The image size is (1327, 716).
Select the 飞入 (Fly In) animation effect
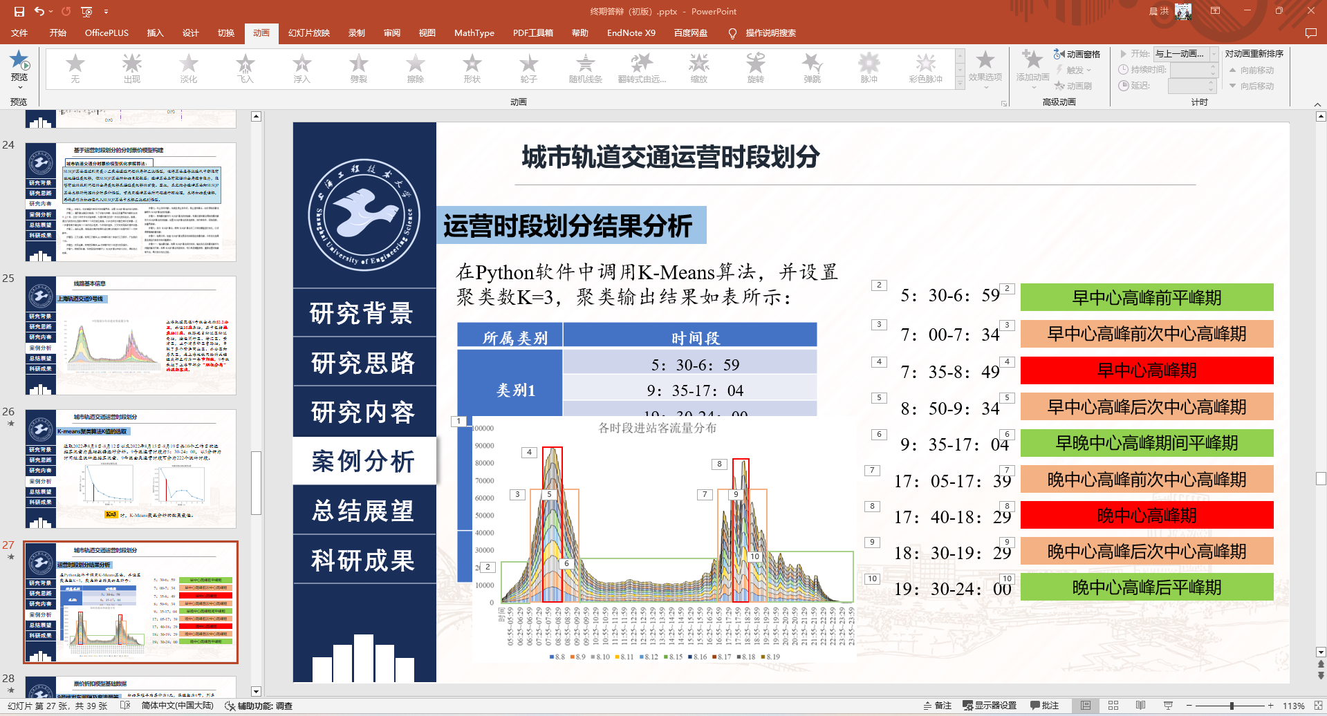[x=245, y=68]
